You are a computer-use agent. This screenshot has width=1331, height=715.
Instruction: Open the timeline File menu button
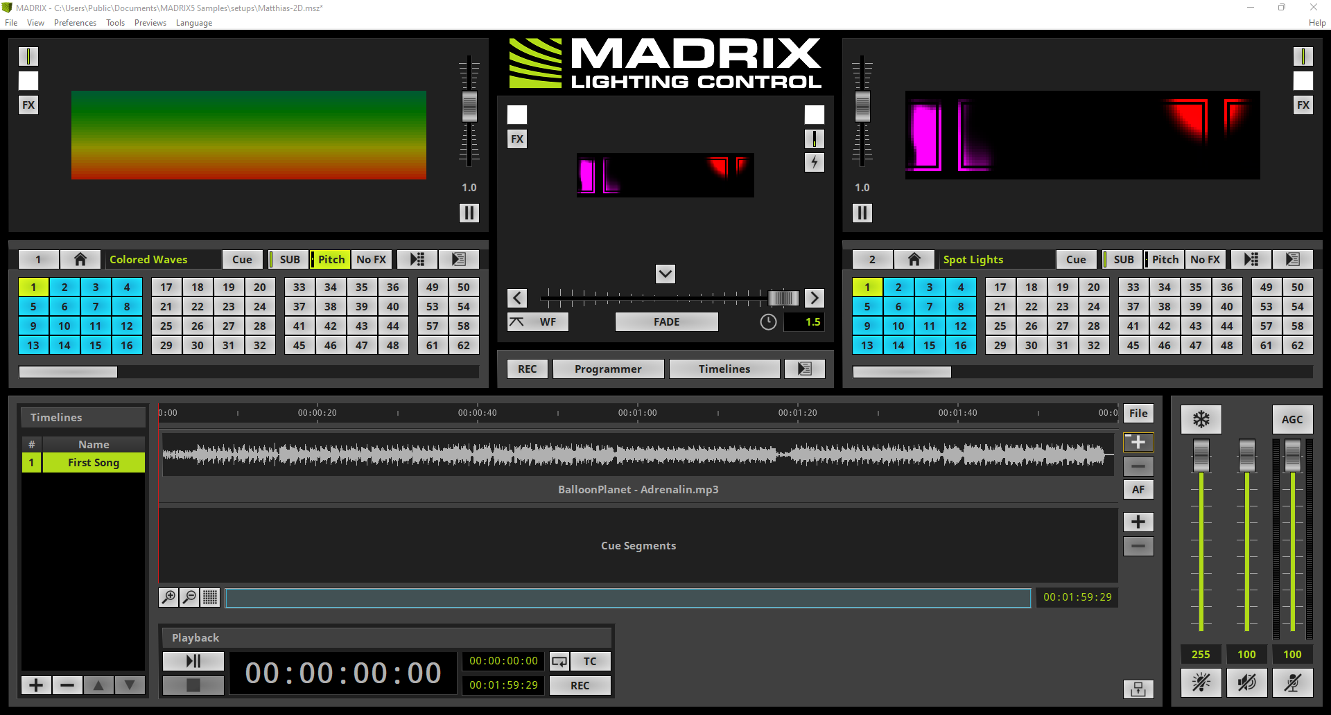(1138, 414)
